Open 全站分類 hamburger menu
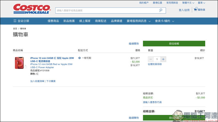 coord(21,21)
